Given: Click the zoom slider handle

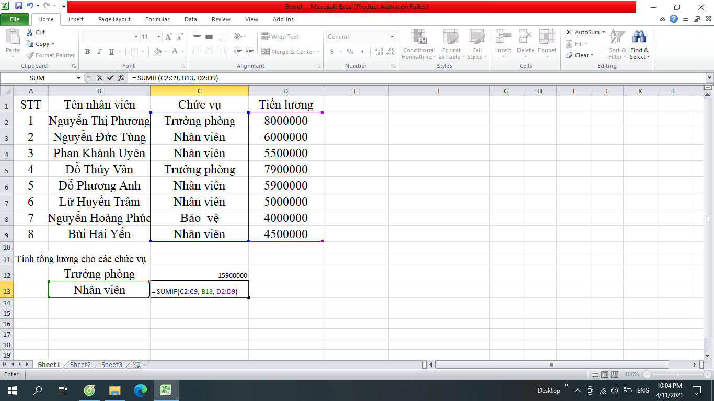Looking at the screenshot, I should [x=677, y=374].
